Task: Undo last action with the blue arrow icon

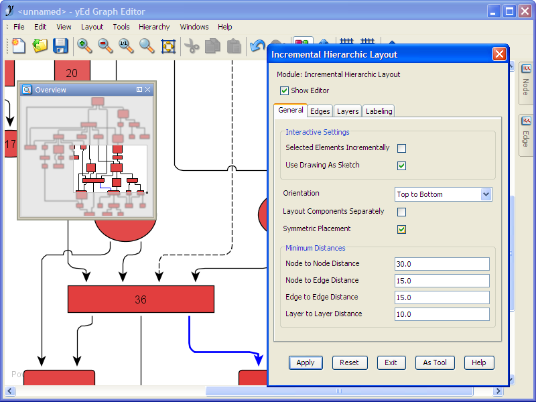Action: (257, 46)
